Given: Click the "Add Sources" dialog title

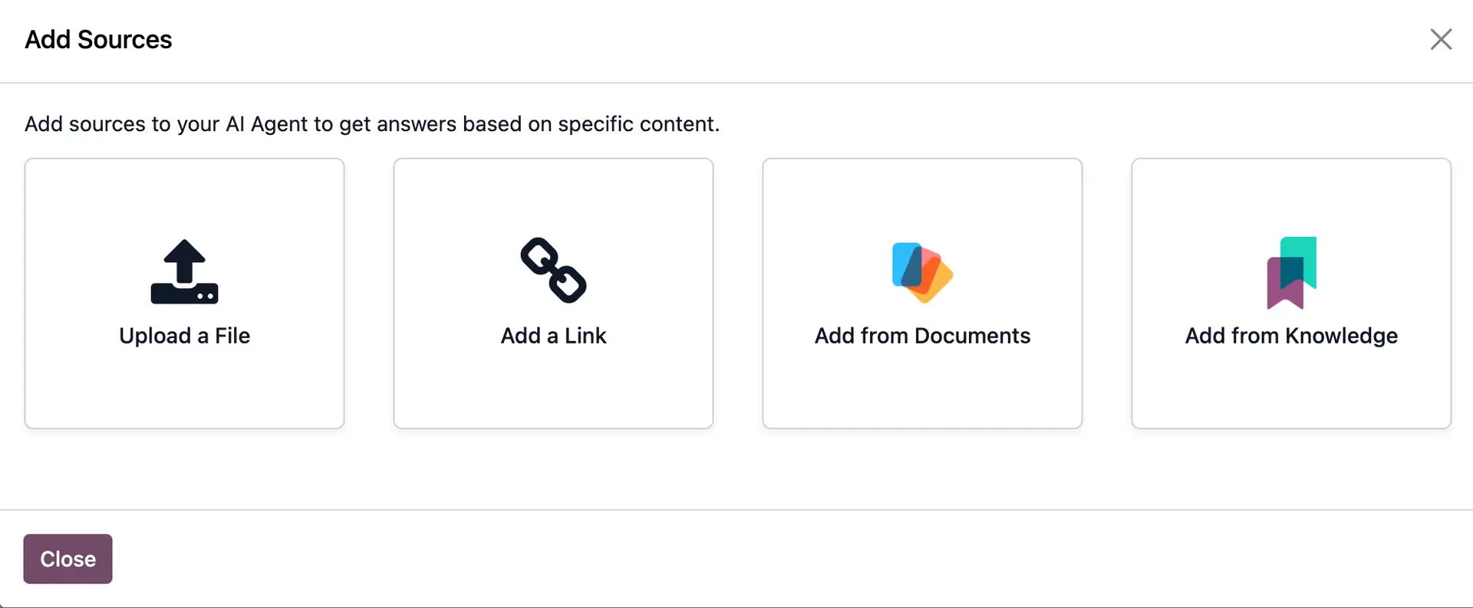Looking at the screenshot, I should tap(98, 39).
